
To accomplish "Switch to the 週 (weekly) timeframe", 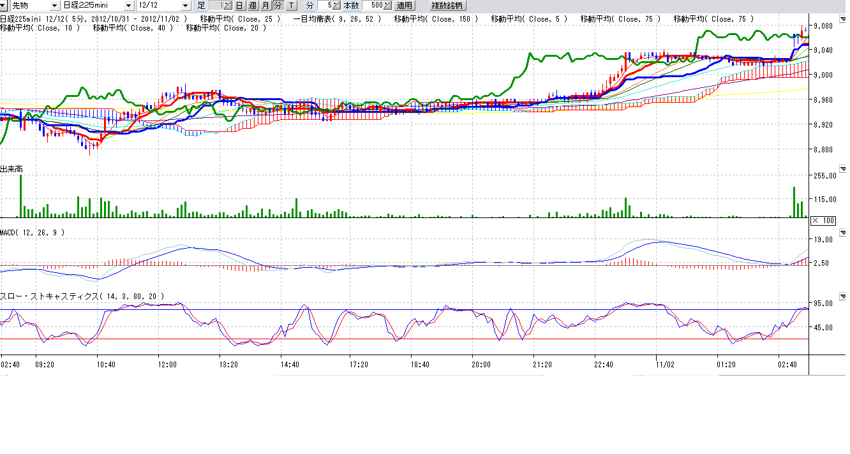I will 252,5.
